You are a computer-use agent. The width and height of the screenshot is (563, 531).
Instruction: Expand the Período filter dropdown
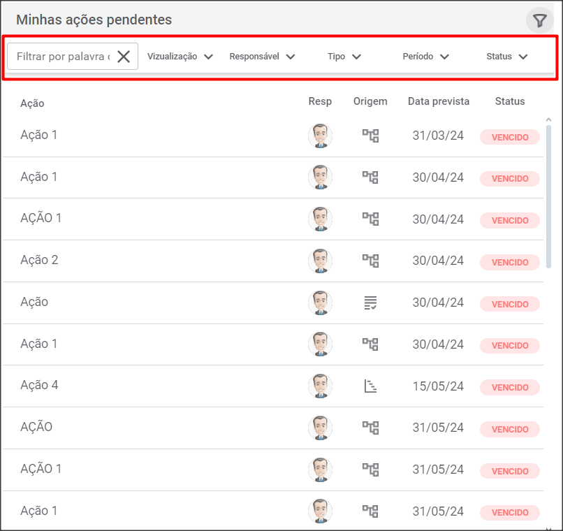[x=425, y=57]
